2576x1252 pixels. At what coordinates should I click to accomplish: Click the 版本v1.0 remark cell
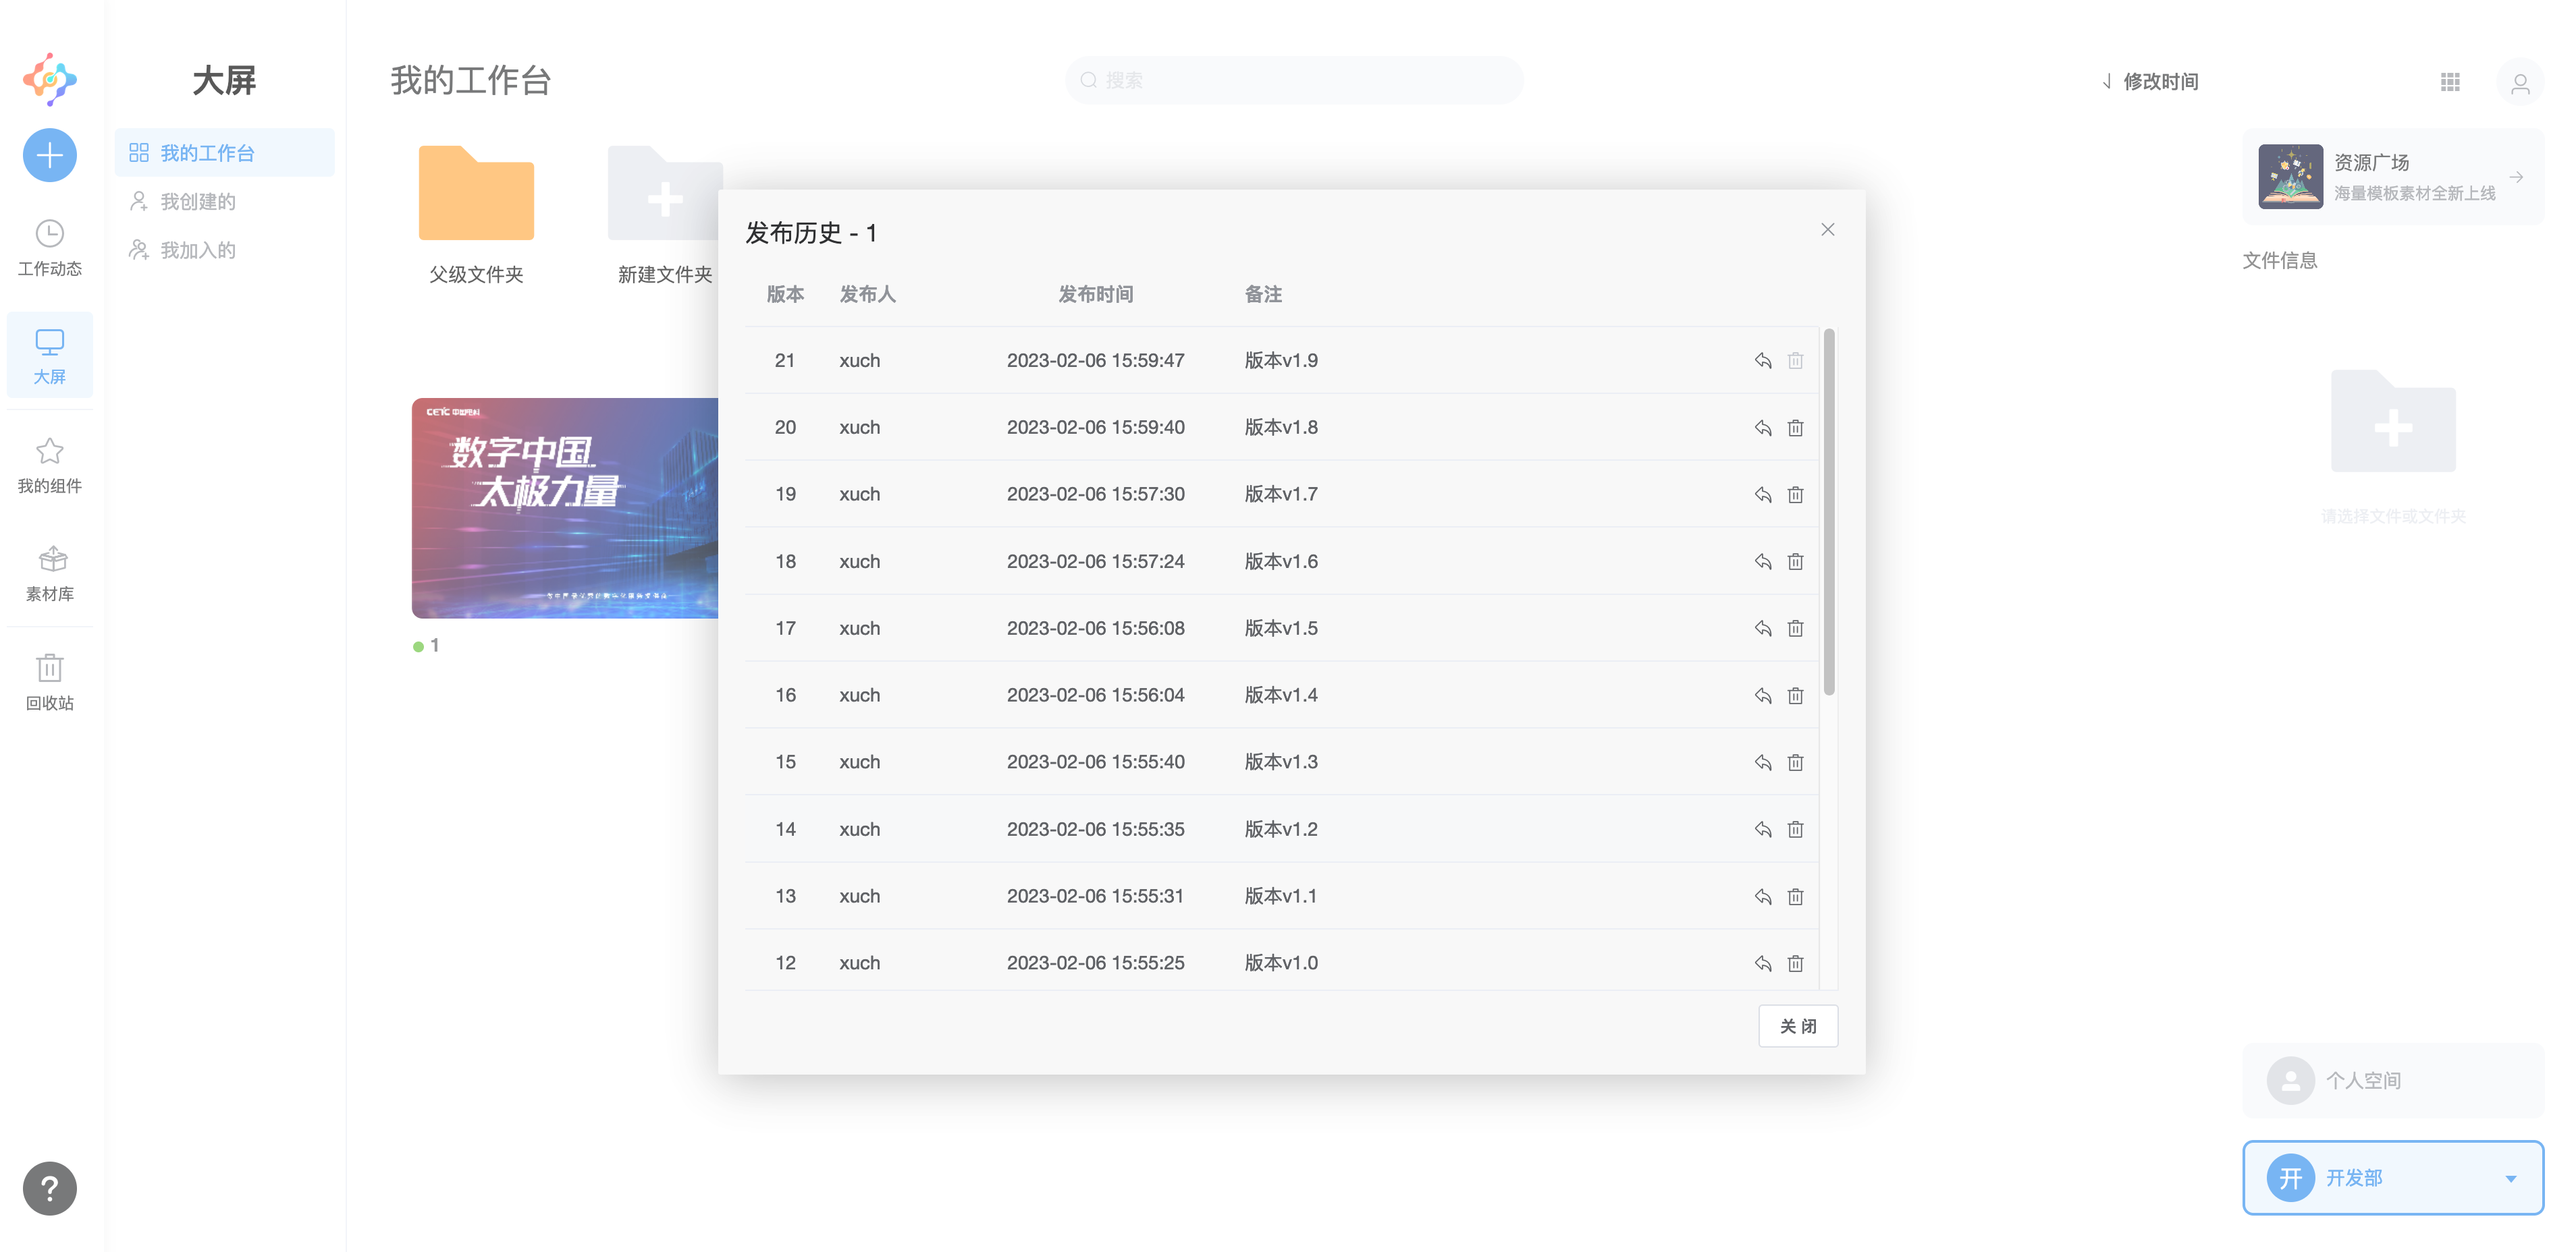click(1281, 963)
